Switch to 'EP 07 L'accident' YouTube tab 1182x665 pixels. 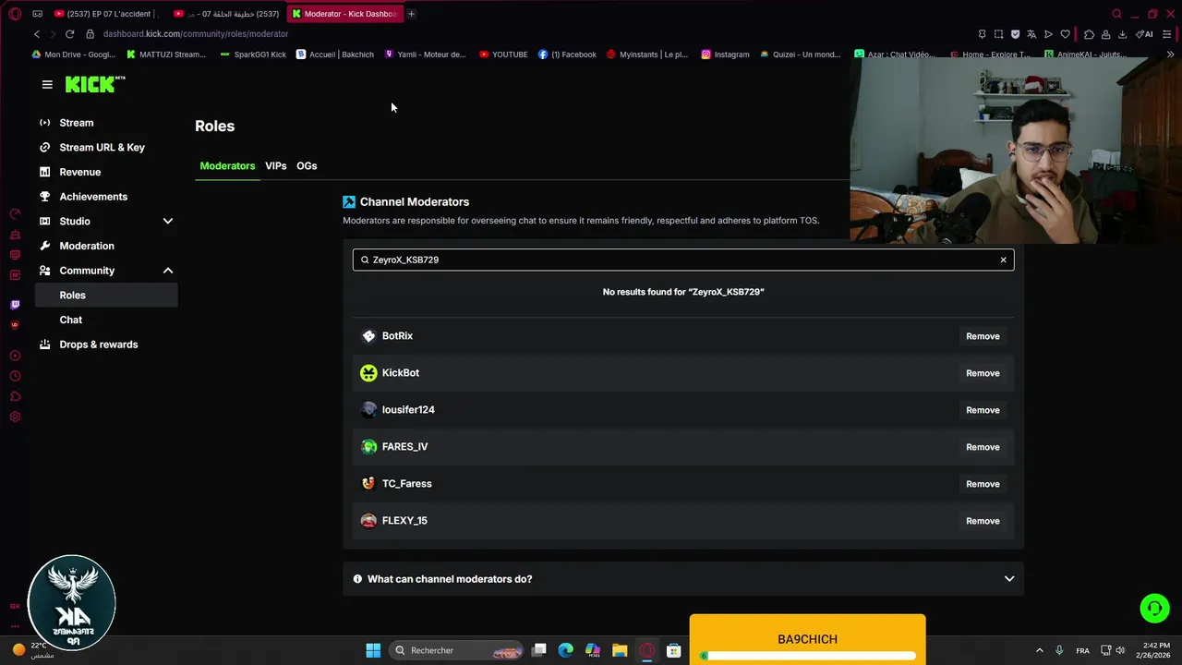click(x=106, y=14)
